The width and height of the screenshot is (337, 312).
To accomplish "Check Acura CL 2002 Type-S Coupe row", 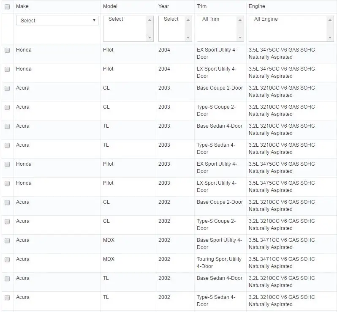I will tap(7, 222).
